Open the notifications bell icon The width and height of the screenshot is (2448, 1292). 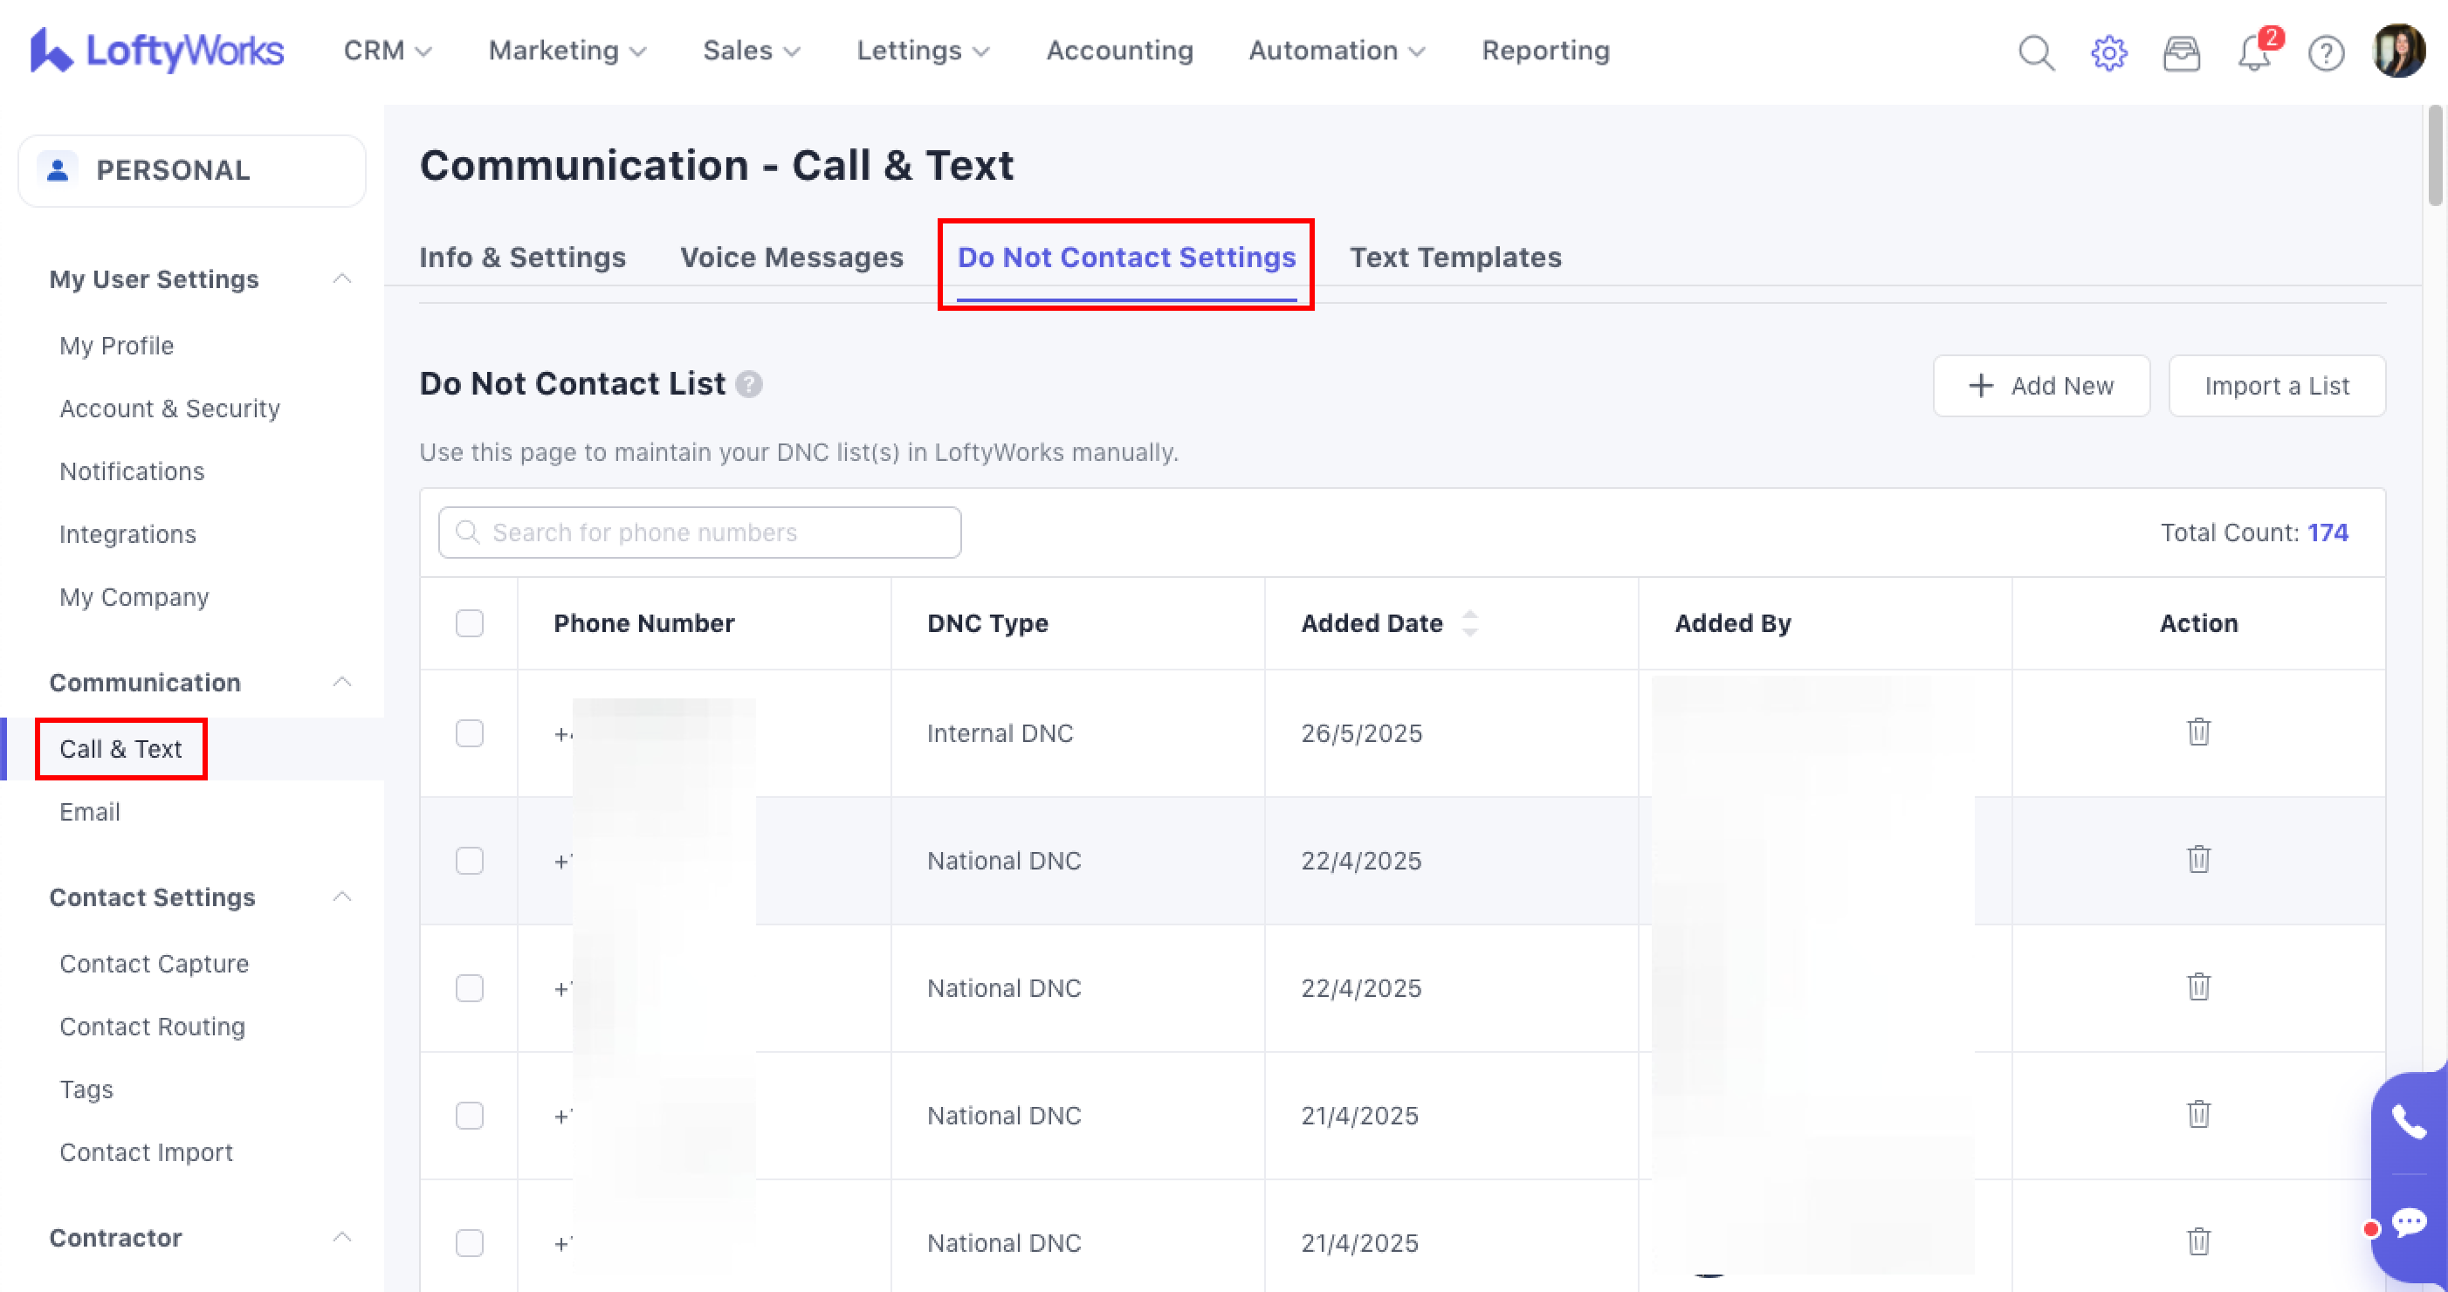coord(2253,53)
